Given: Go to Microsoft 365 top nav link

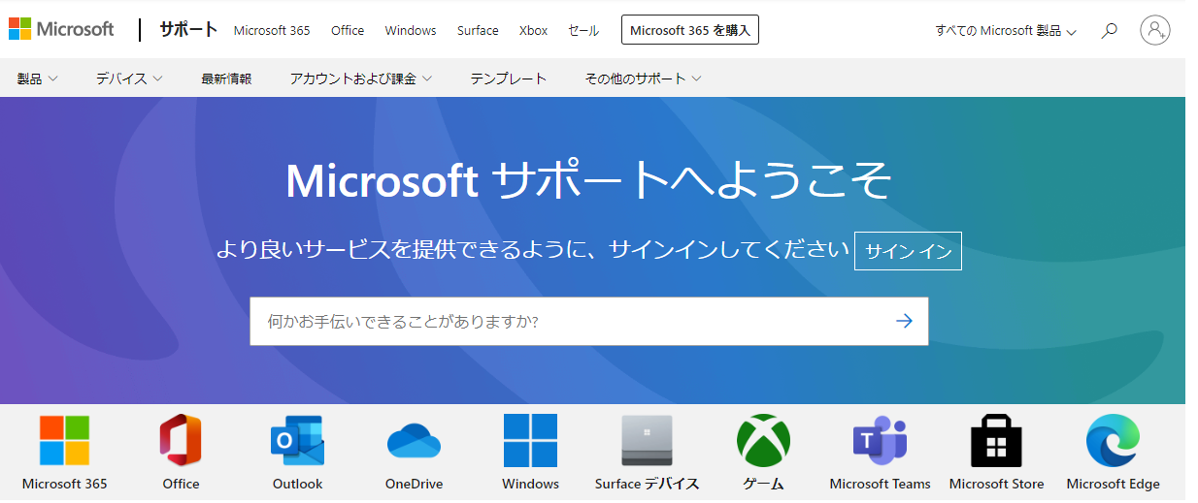Looking at the screenshot, I should (272, 31).
